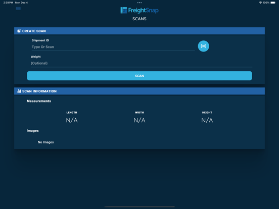Click the Images label

32,131
